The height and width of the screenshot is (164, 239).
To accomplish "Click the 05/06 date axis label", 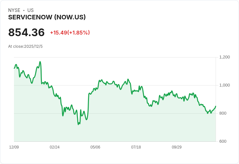I will (95, 147).
